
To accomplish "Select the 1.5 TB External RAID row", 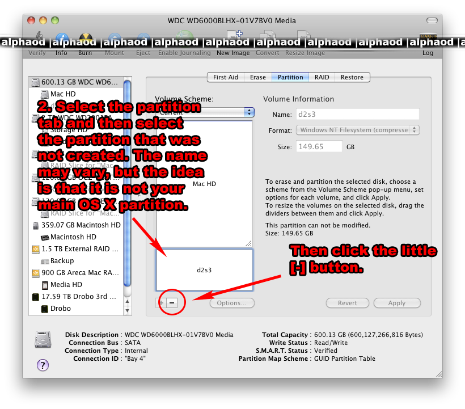I will point(76,249).
